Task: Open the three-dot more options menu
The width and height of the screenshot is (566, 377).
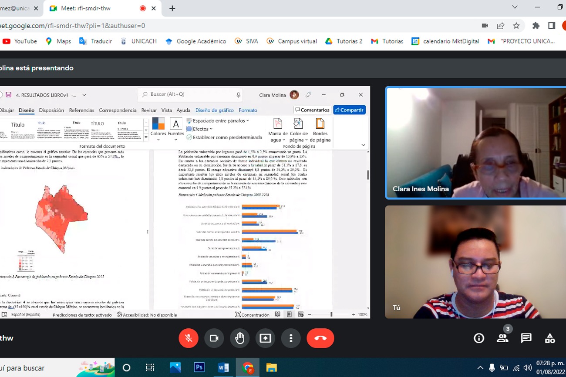Action: coord(291,338)
